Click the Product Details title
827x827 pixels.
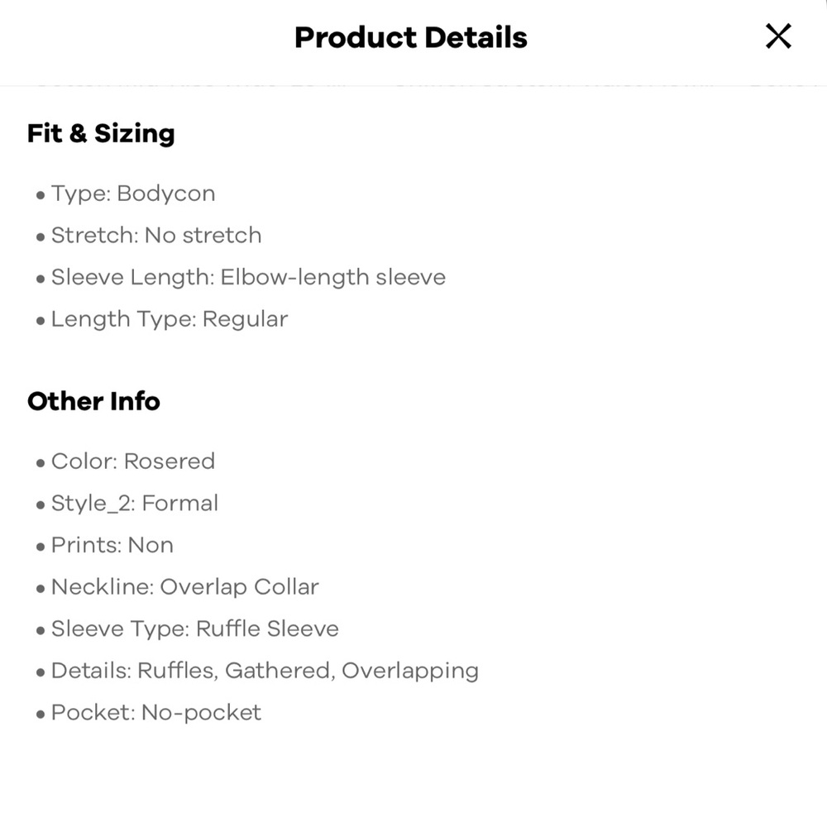[411, 37]
